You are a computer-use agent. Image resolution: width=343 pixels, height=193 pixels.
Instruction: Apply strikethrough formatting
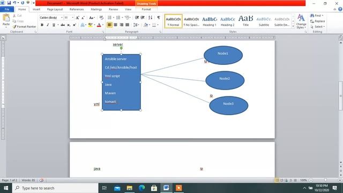pyautogui.click(x=63, y=25)
